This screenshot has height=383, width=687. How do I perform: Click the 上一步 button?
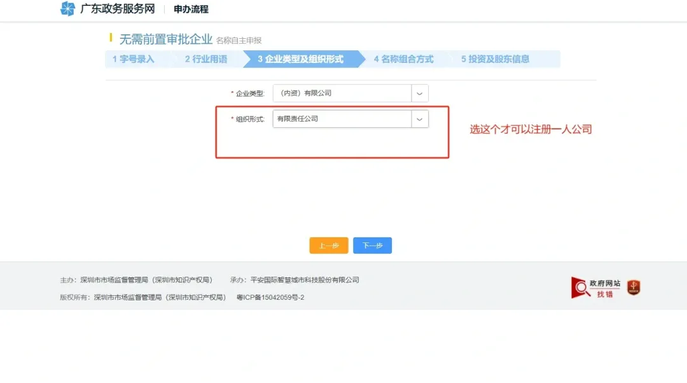[328, 245]
